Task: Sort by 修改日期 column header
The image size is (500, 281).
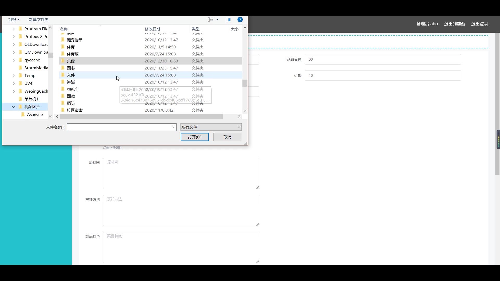Action: (x=153, y=29)
